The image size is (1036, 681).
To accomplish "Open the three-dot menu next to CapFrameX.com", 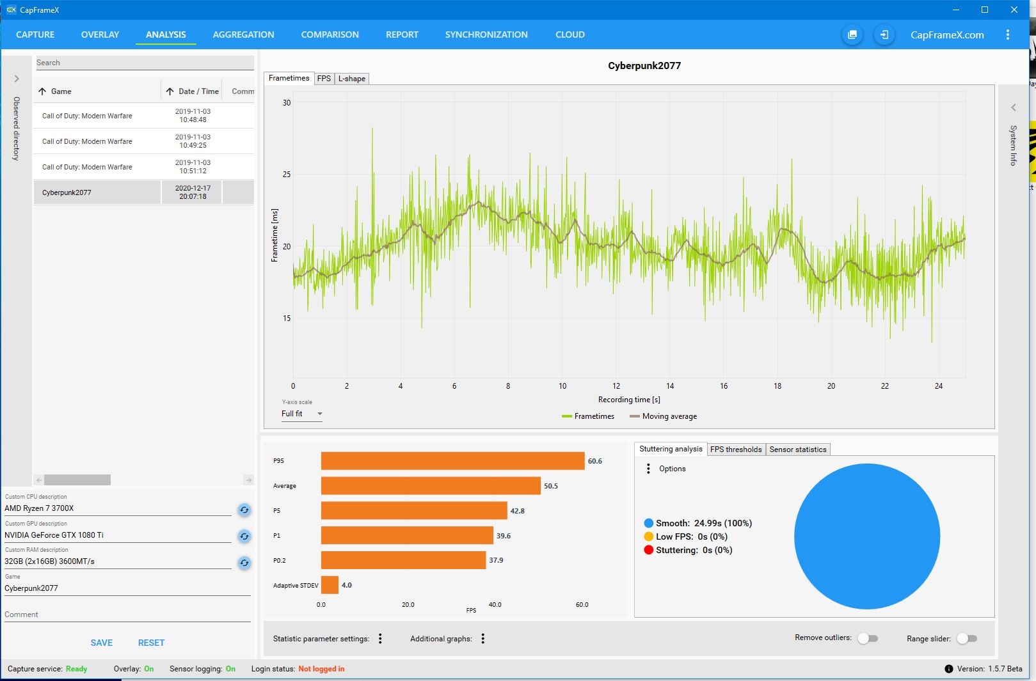I will pyautogui.click(x=1007, y=35).
